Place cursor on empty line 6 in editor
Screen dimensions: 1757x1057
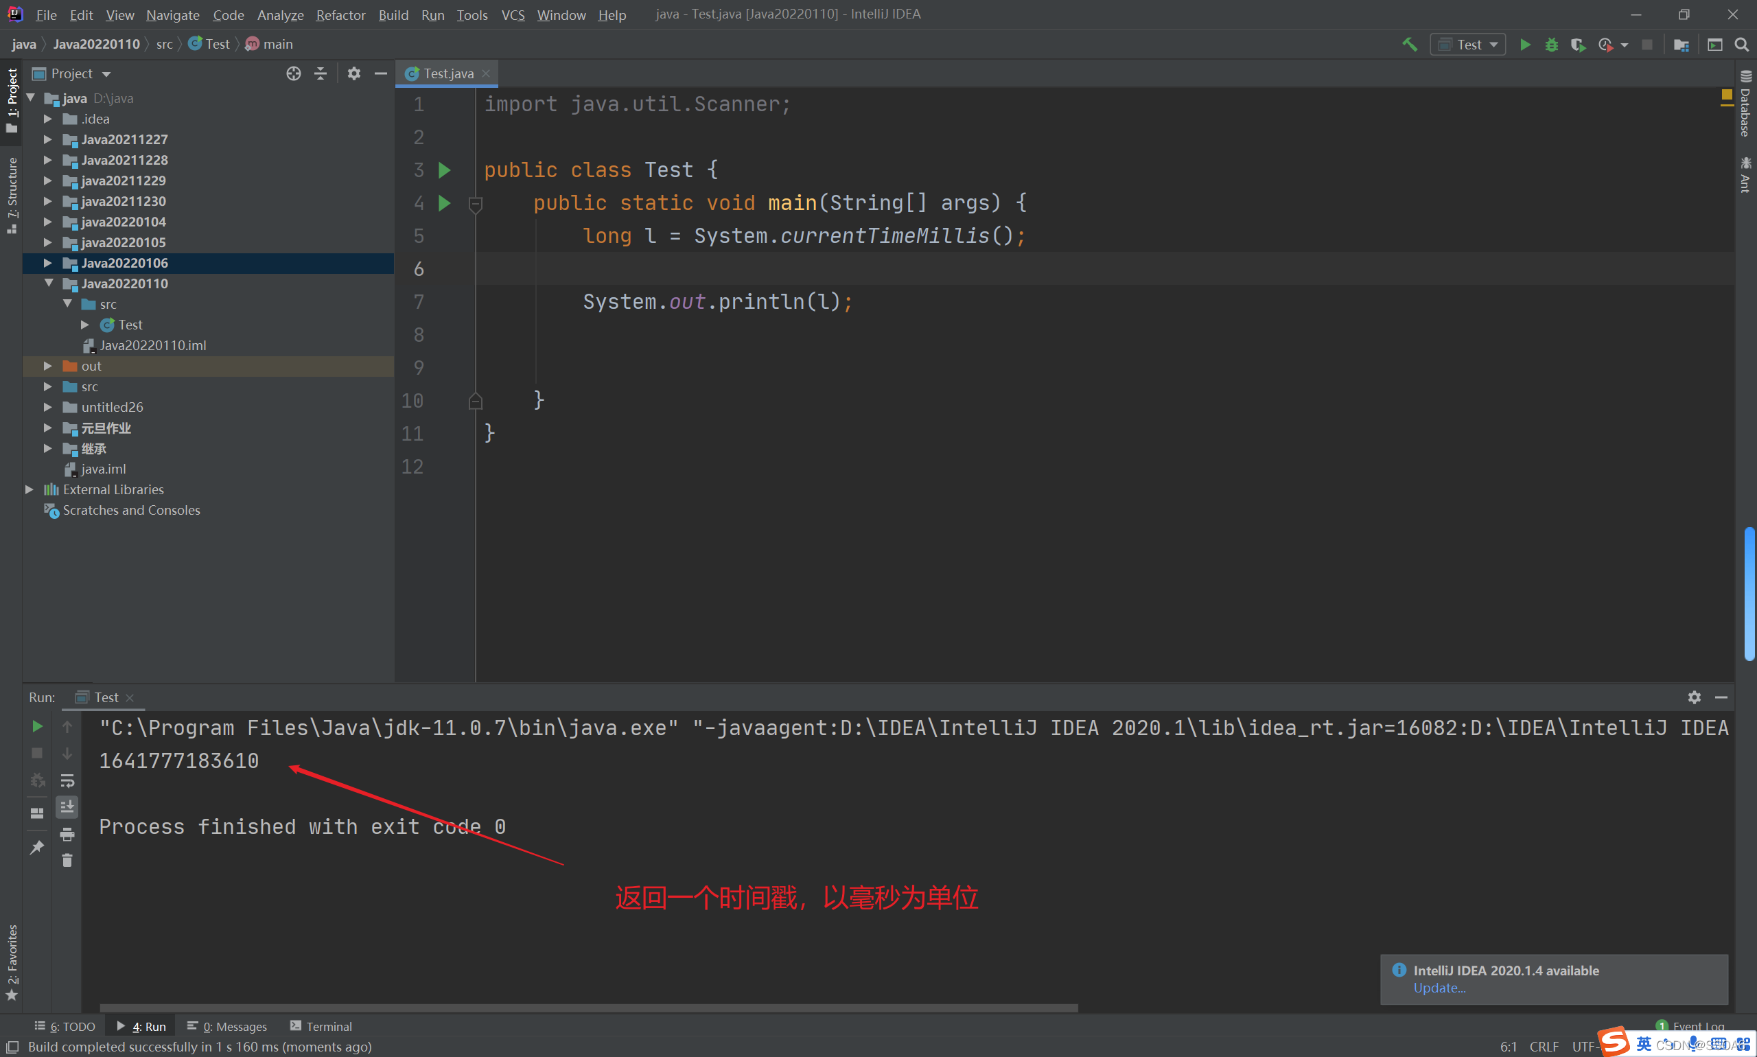[1104, 268]
